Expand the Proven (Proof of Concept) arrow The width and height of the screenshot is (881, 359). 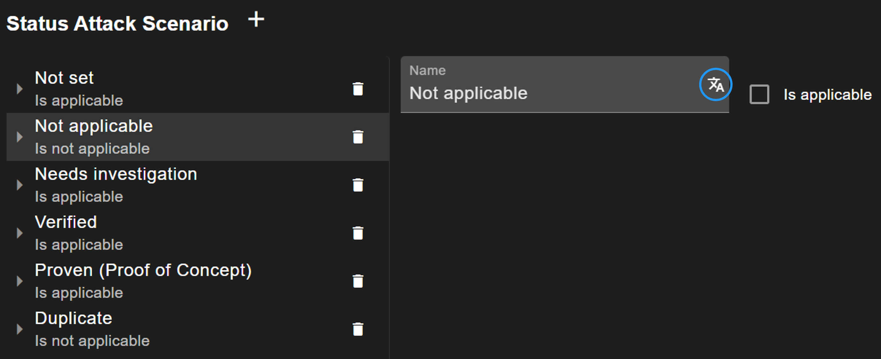tap(19, 281)
